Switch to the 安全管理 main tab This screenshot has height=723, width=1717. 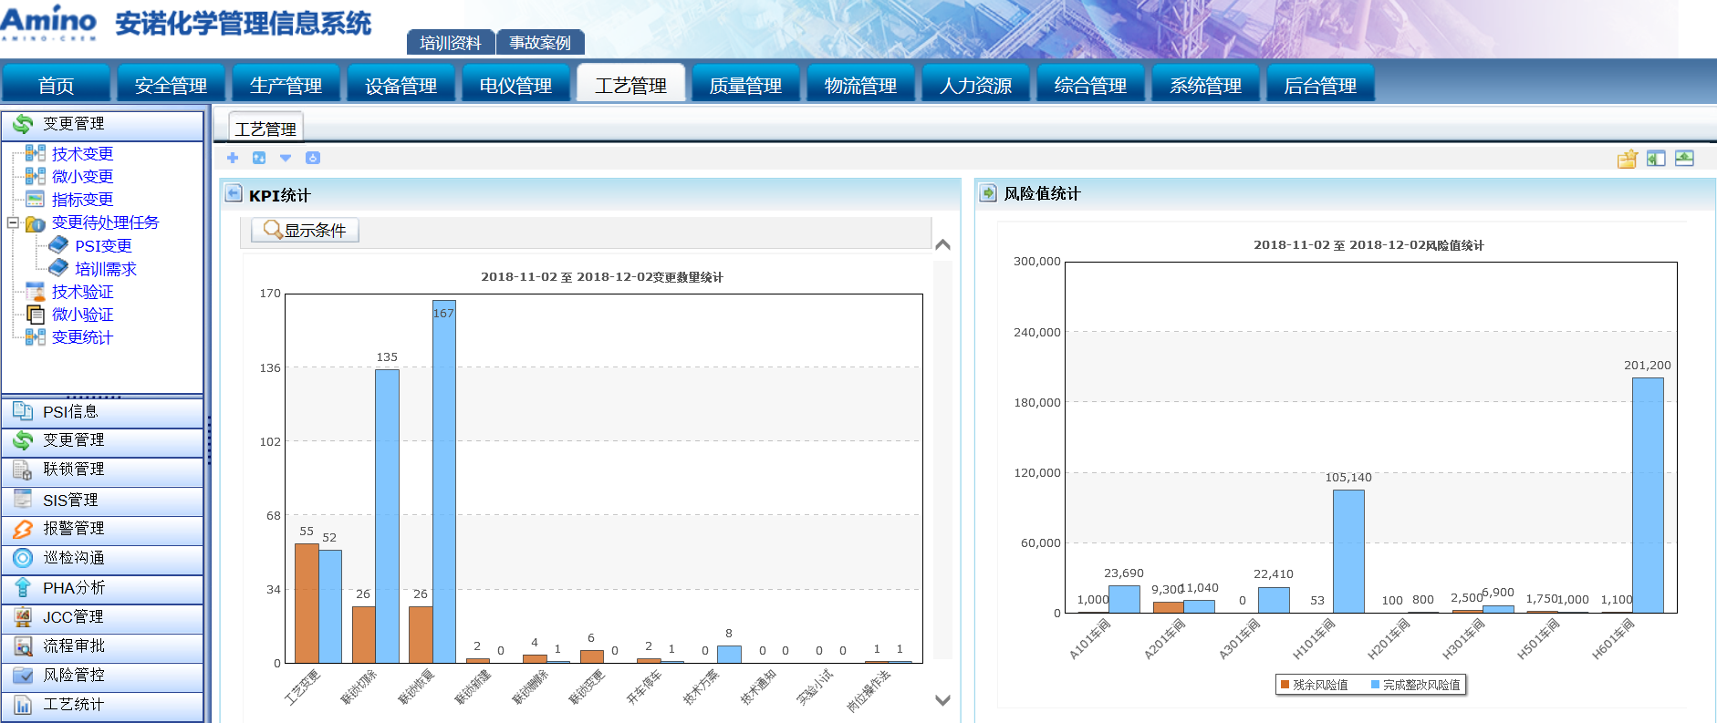pyautogui.click(x=171, y=86)
